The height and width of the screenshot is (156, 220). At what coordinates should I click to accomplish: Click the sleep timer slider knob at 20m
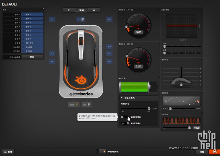pyautogui.click(x=149, y=108)
